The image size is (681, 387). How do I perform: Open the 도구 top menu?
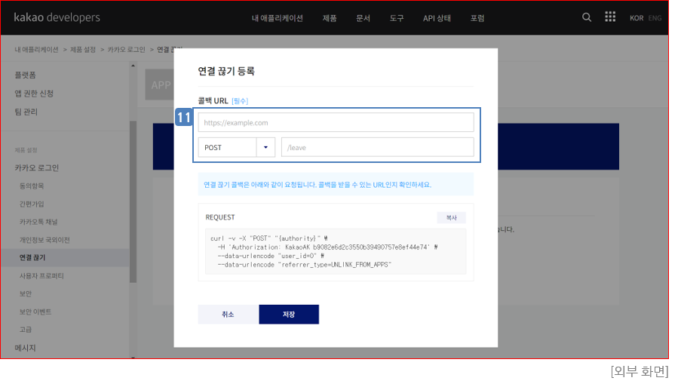396,18
